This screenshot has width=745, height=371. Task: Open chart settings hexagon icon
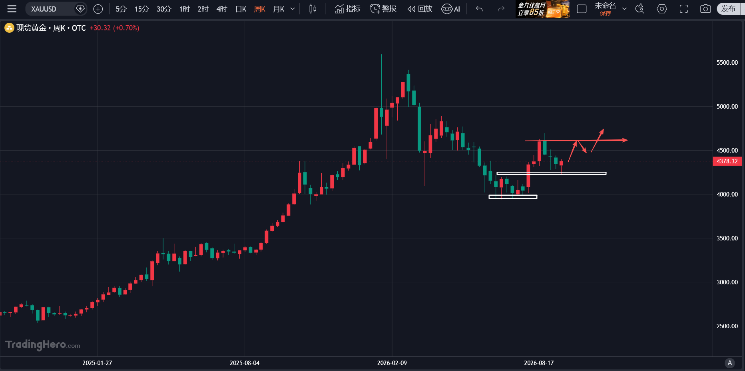(x=662, y=9)
